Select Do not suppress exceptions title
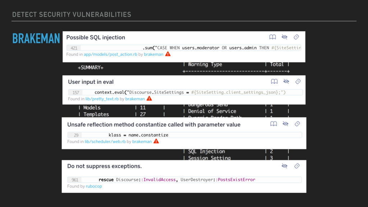Screen dimensions: 368x207 [x=105, y=166]
